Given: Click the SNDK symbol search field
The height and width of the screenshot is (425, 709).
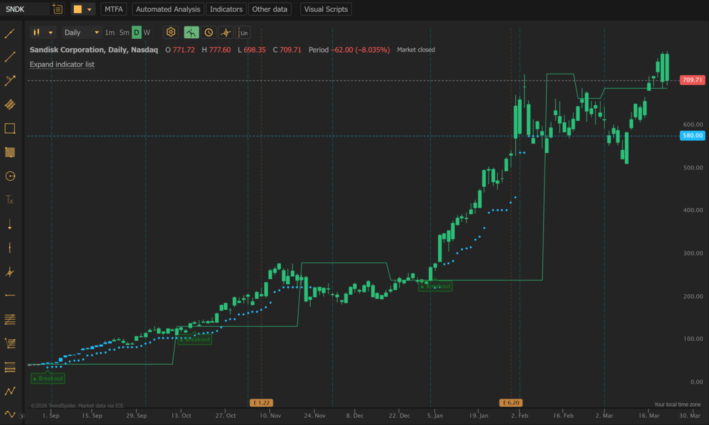Looking at the screenshot, I should [x=25, y=9].
